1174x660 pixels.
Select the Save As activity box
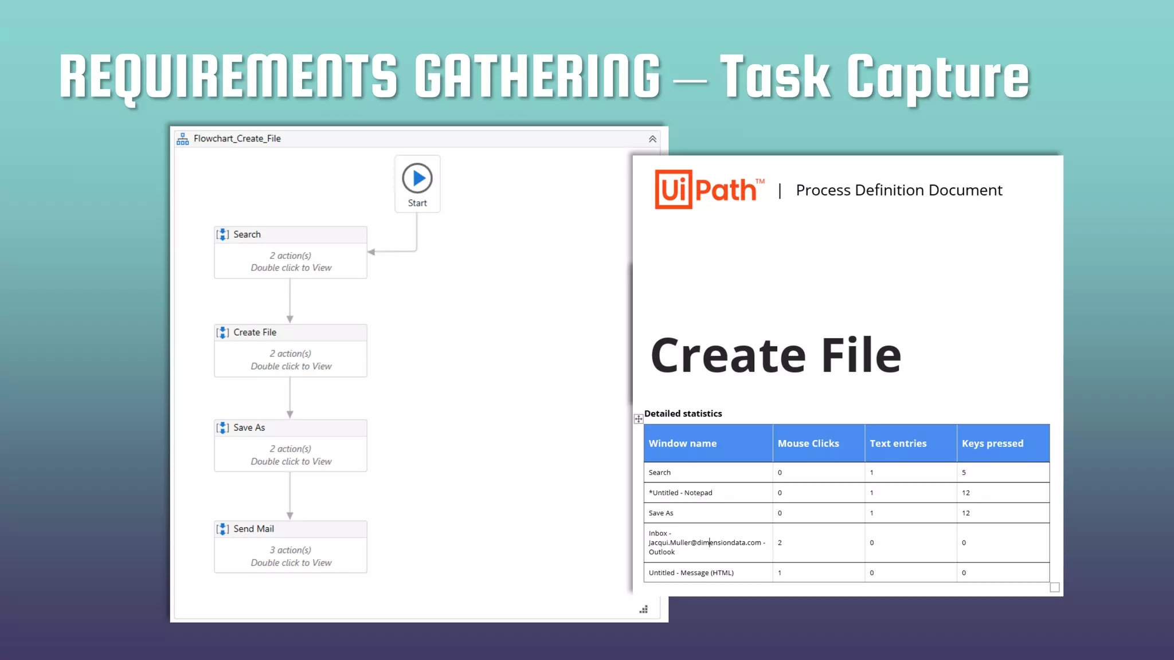[x=291, y=454]
